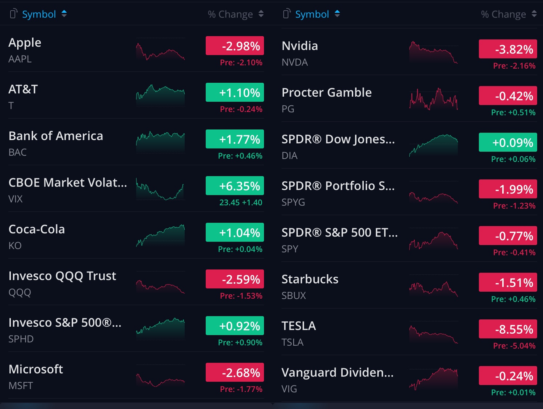
Task: Click SPYG -1.99% change badge
Action: point(508,189)
